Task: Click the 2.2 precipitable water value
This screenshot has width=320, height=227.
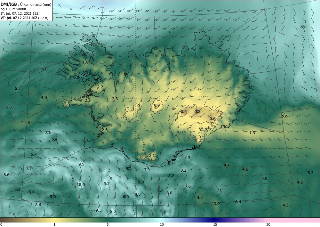Action: point(100,87)
